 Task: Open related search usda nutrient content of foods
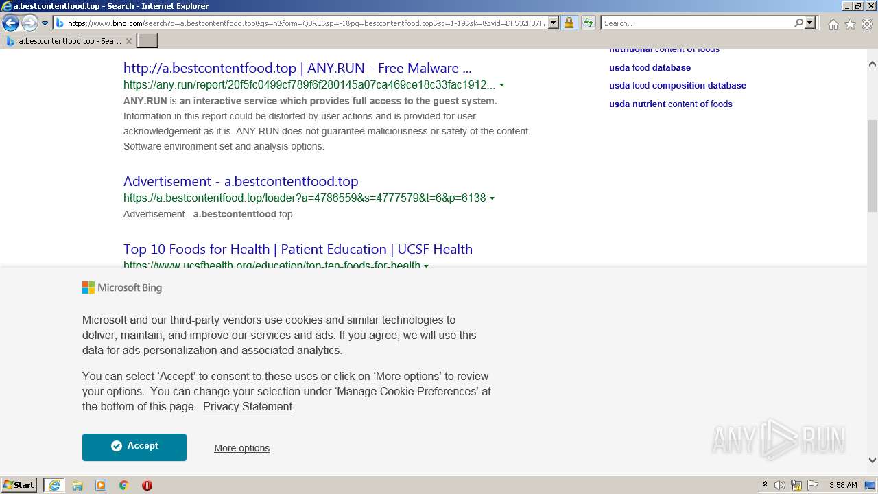point(671,104)
